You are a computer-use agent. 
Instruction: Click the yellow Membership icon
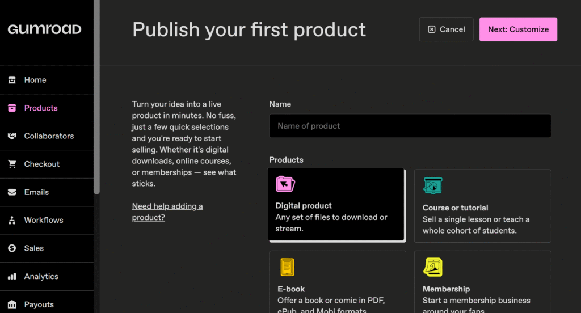pyautogui.click(x=433, y=267)
